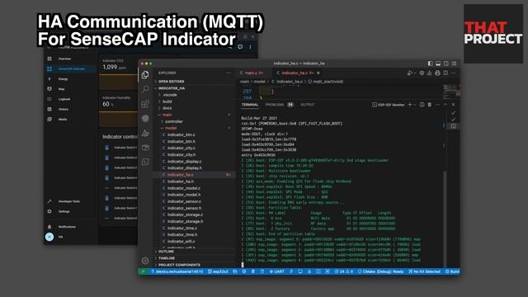Open the Search view in VS Code
The width and height of the screenshot is (528, 297).
point(145,89)
